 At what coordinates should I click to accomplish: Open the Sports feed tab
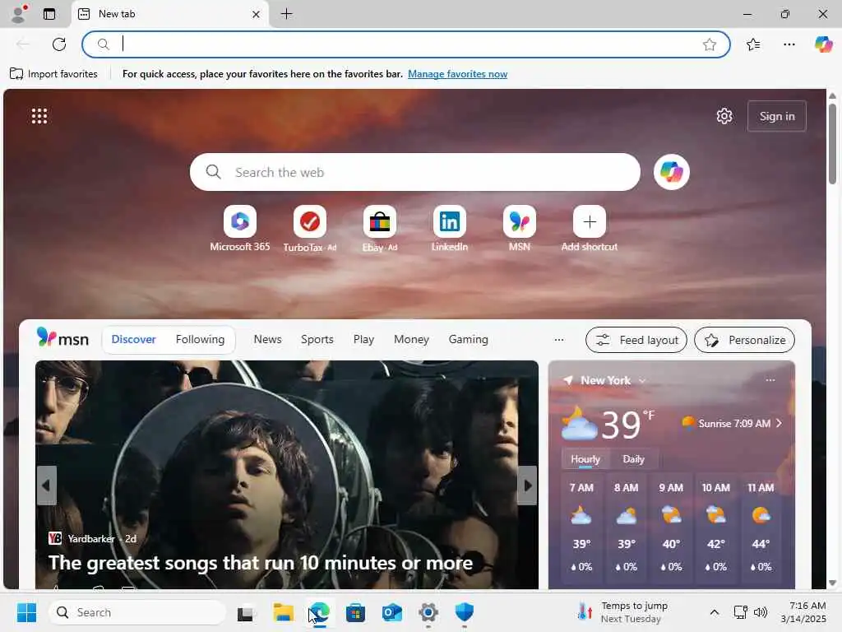pos(317,339)
